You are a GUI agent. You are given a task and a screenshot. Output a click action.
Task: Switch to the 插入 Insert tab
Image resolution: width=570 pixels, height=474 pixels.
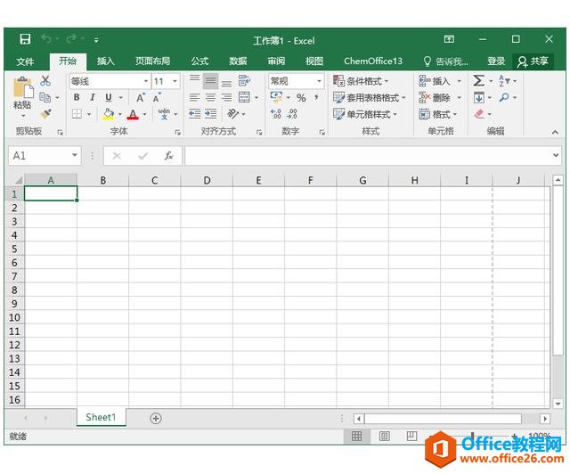[106, 61]
